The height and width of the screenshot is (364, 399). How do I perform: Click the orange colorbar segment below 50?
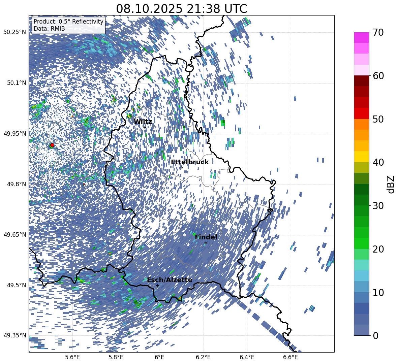click(x=361, y=124)
